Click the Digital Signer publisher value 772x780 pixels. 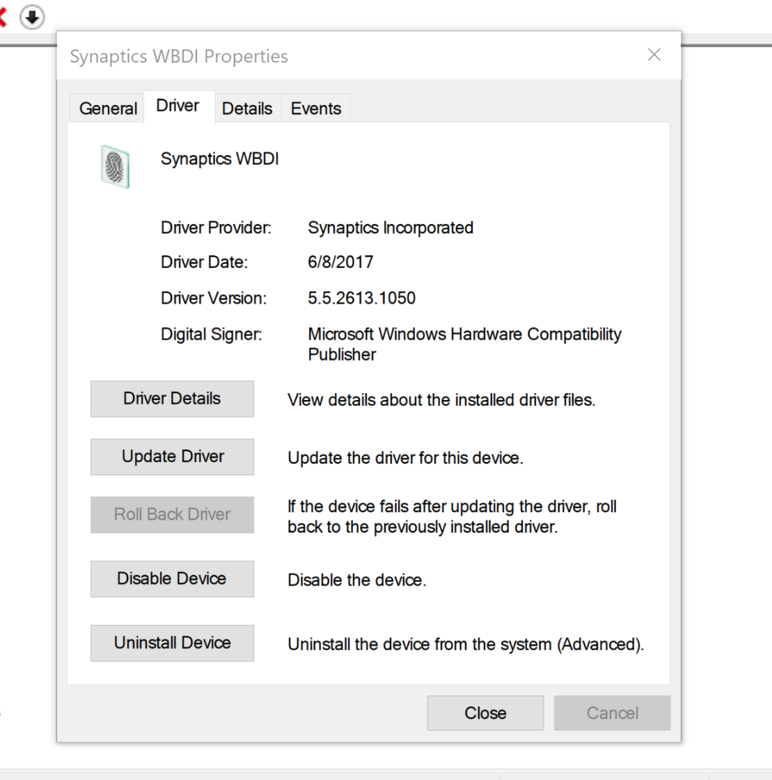pyautogui.click(x=464, y=344)
